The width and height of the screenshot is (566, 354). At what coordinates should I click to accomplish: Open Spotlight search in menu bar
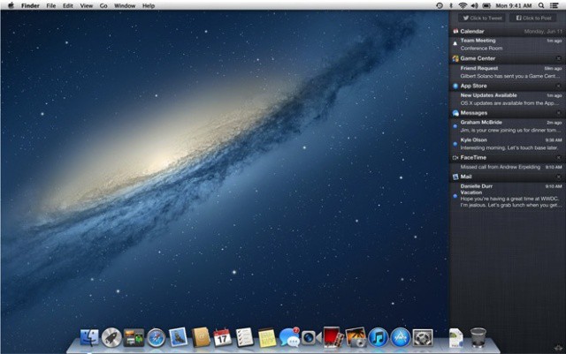(x=541, y=5)
